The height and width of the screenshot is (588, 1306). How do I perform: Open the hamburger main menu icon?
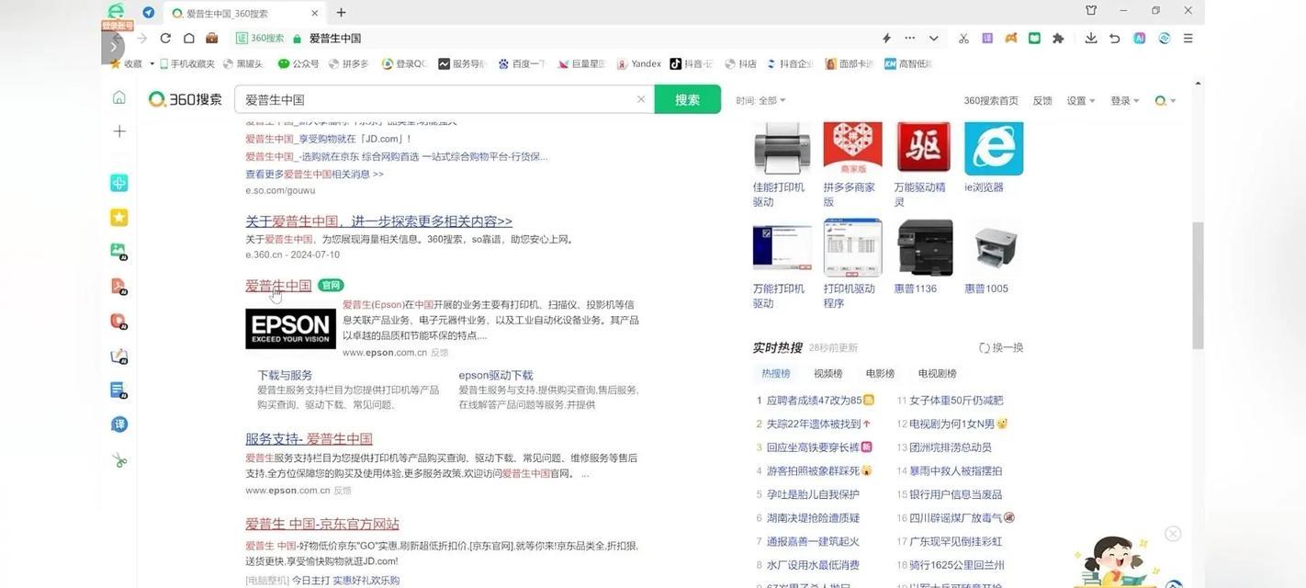1188,38
